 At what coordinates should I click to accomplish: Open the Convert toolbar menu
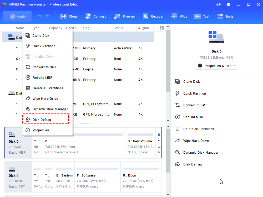tap(96, 16)
